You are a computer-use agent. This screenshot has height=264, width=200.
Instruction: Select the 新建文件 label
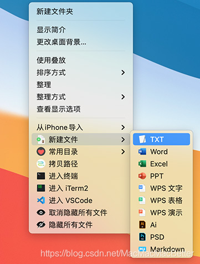63,139
